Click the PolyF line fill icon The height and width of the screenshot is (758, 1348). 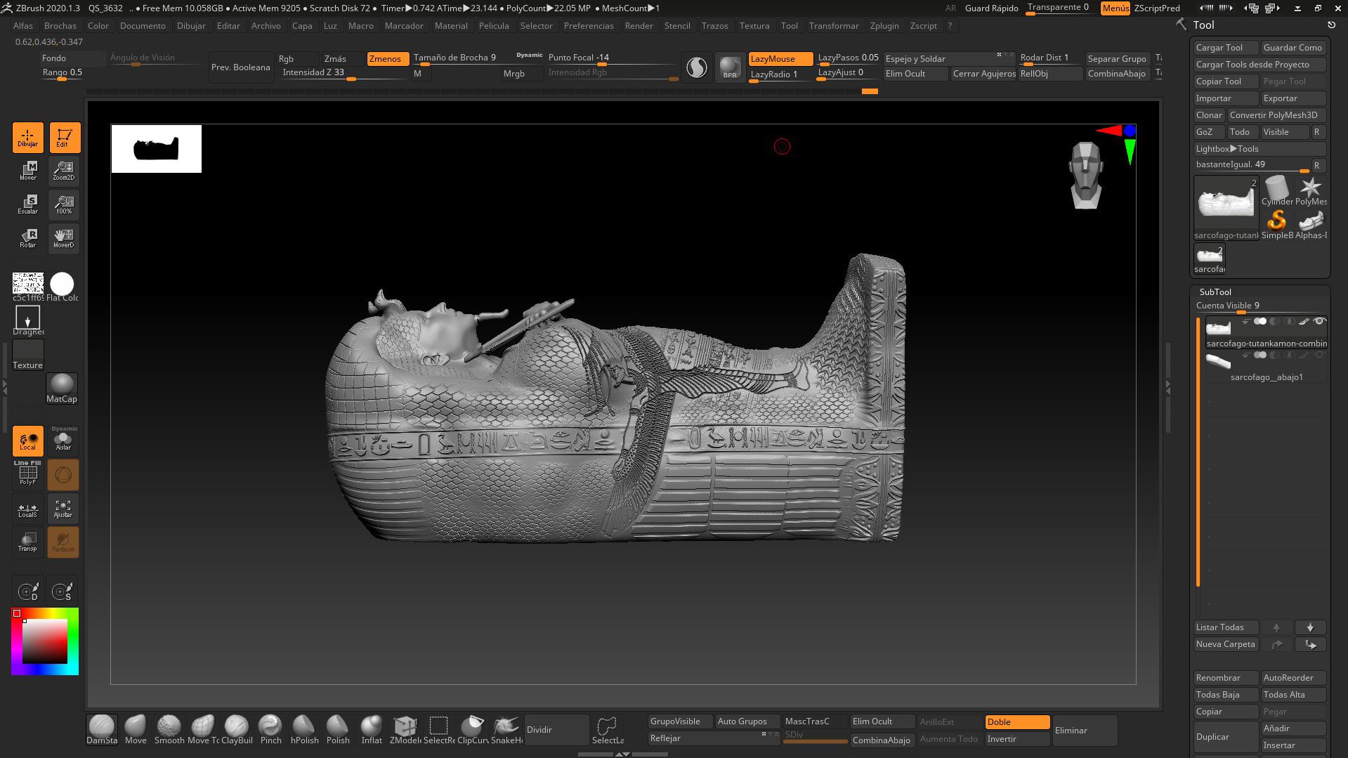[28, 474]
